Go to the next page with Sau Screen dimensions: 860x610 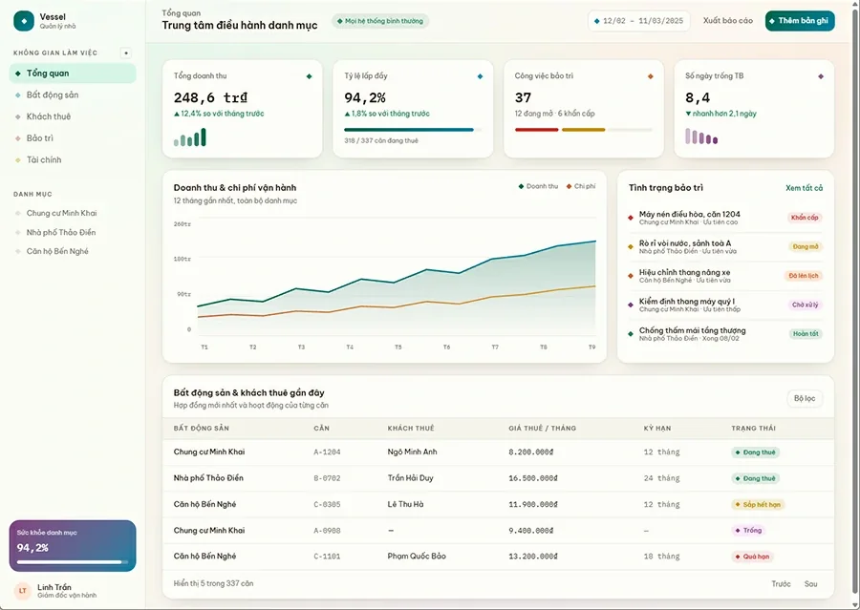point(810,583)
